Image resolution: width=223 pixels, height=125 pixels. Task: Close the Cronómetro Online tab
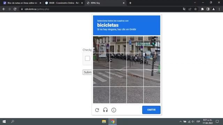82,3
